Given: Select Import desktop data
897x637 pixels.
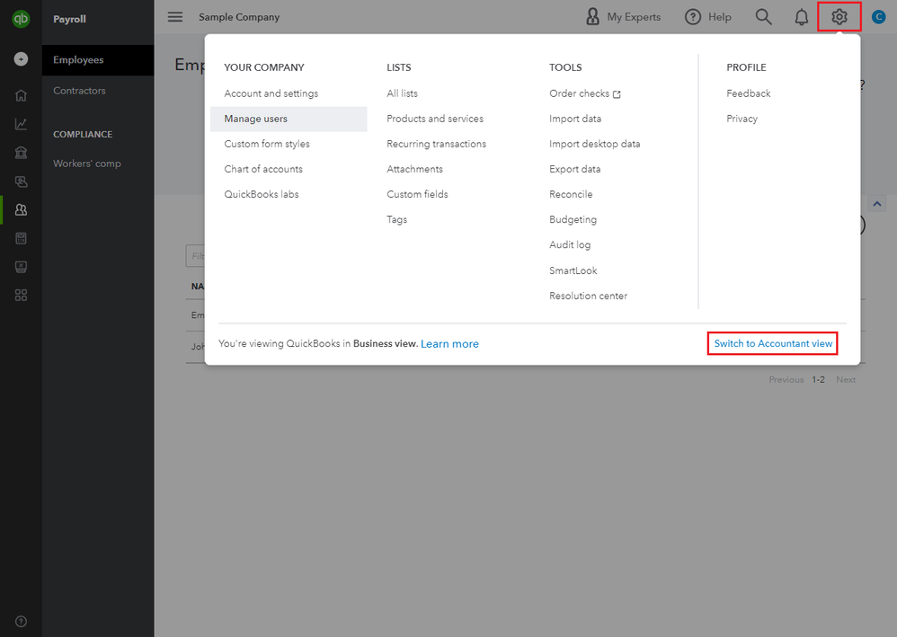Looking at the screenshot, I should tap(594, 144).
